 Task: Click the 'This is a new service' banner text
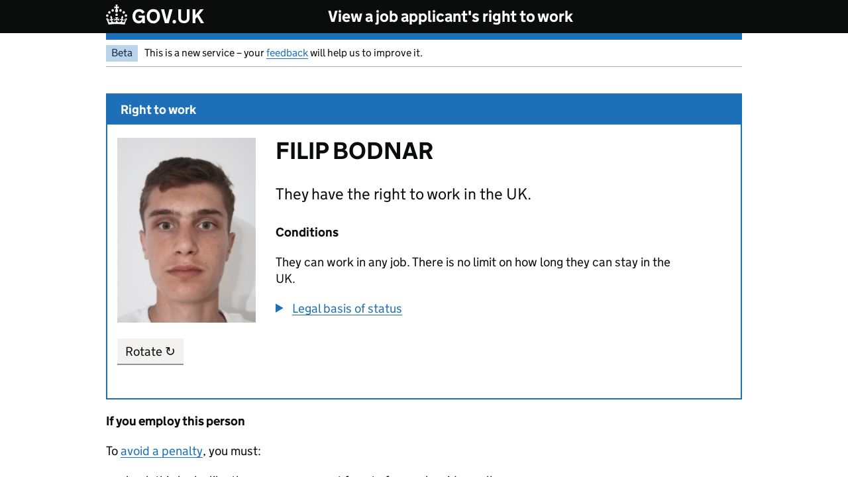204,53
